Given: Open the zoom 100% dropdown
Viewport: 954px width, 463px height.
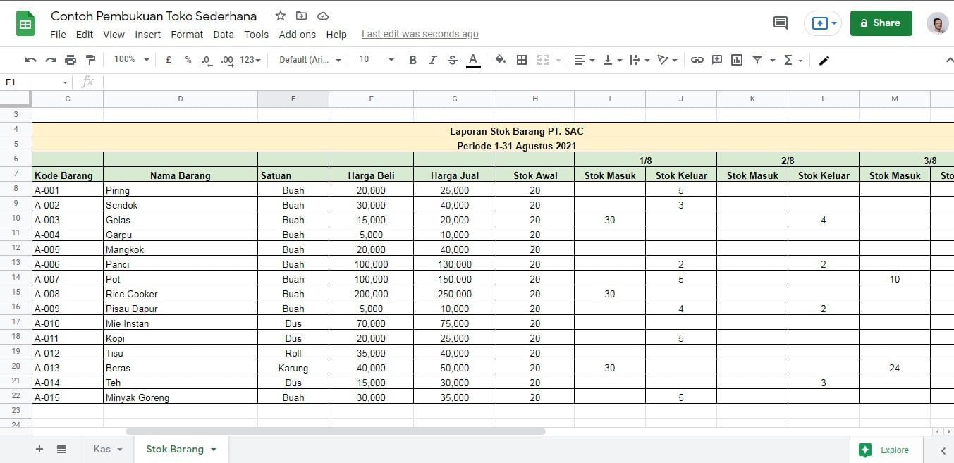Looking at the screenshot, I should pos(132,60).
